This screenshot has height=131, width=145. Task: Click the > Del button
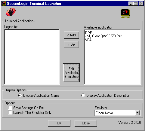(71, 44)
